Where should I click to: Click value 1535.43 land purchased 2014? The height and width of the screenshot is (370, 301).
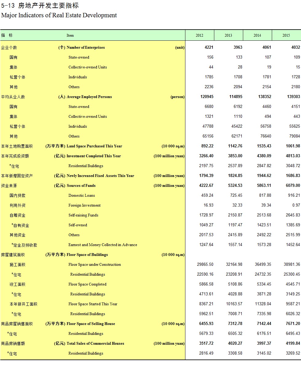264,146
